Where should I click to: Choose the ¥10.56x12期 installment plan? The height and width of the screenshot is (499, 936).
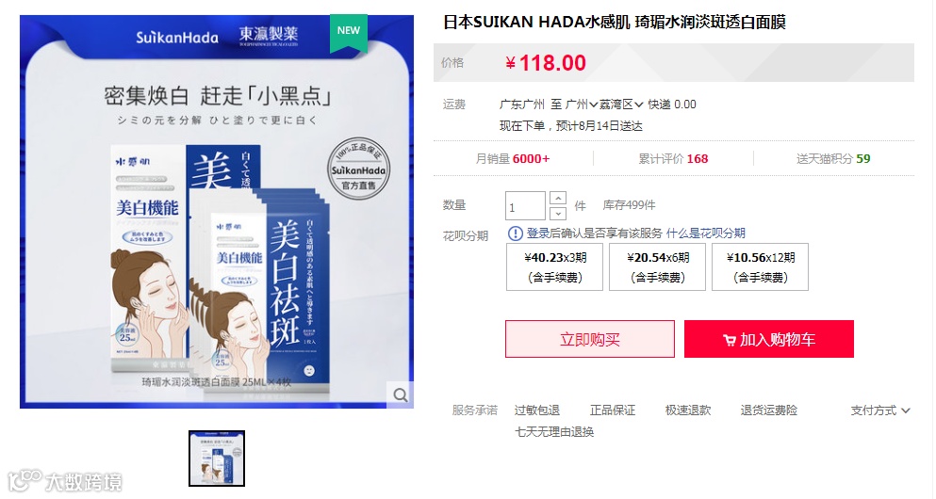coord(760,267)
